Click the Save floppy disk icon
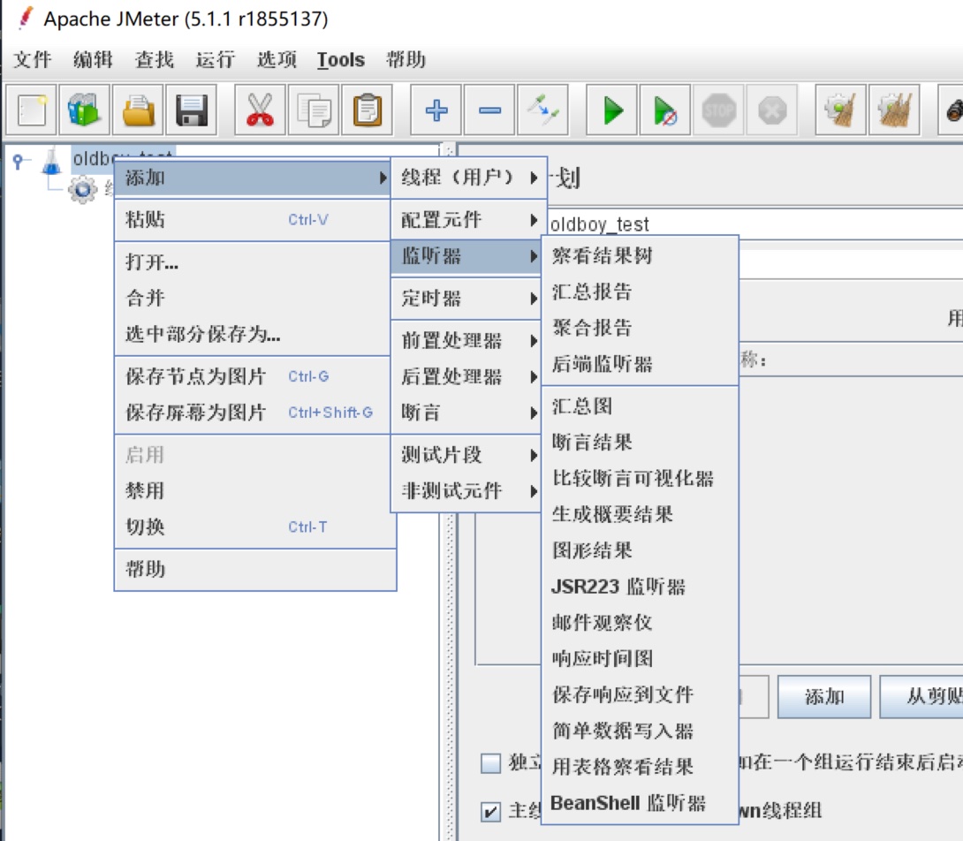Viewport: 963px width, 841px height. click(x=192, y=110)
